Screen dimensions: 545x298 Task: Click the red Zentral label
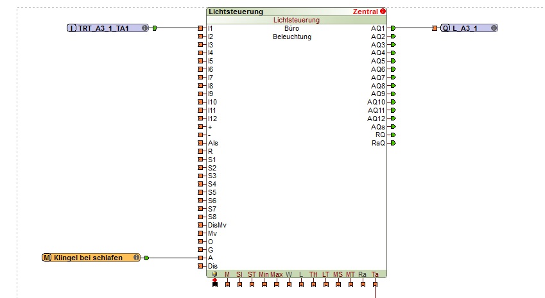pyautogui.click(x=365, y=12)
